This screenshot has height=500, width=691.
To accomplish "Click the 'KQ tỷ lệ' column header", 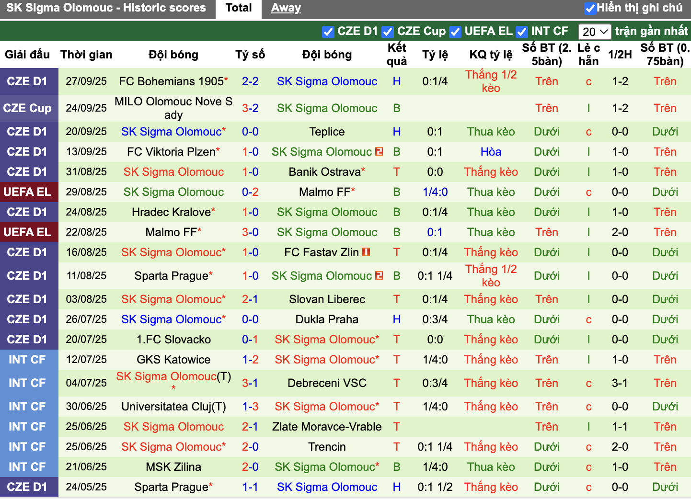I will click(x=491, y=55).
